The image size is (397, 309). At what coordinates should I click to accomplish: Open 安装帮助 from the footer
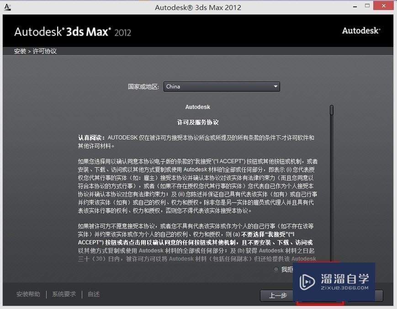click(28, 294)
